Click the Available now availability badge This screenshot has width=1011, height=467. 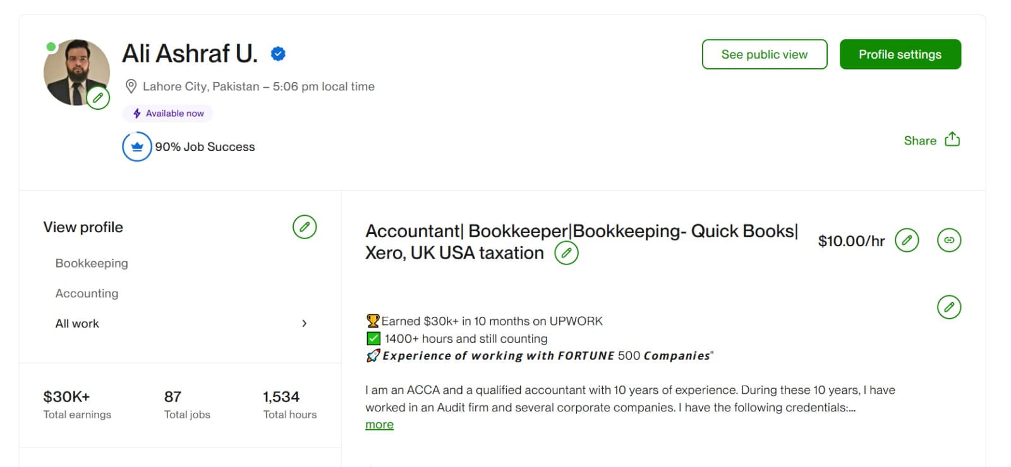tap(167, 113)
